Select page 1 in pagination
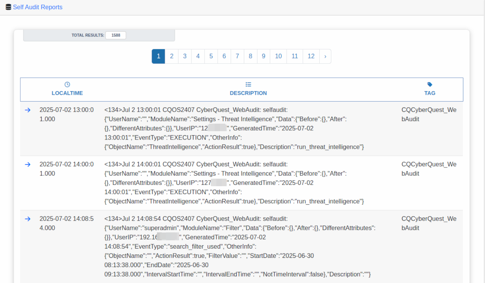The width and height of the screenshot is (485, 283). [x=158, y=56]
